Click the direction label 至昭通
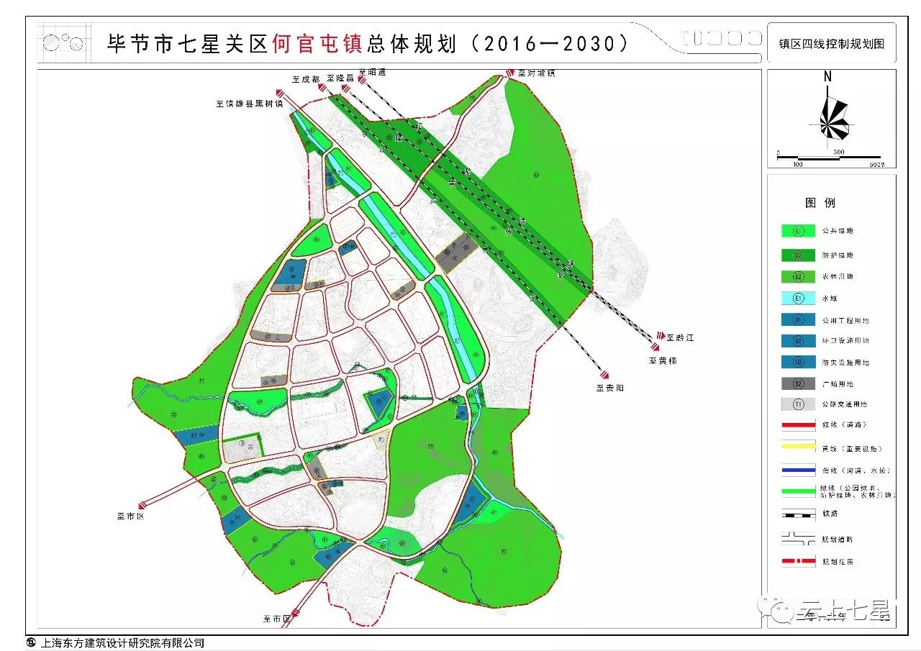Image resolution: width=921 pixels, height=651 pixels. [x=372, y=73]
